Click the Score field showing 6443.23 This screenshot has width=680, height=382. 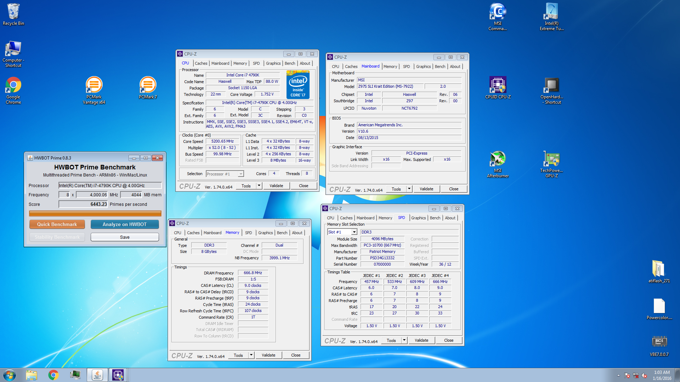[83, 204]
